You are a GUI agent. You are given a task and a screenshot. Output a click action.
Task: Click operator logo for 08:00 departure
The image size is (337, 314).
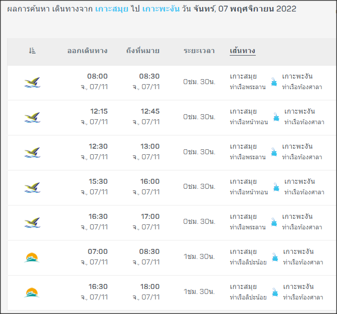[32, 83]
